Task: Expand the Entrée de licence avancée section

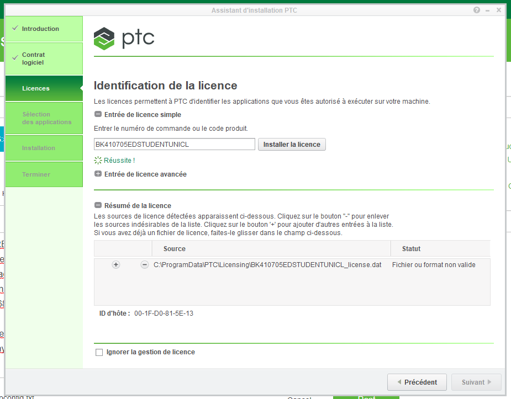Action: (x=98, y=174)
